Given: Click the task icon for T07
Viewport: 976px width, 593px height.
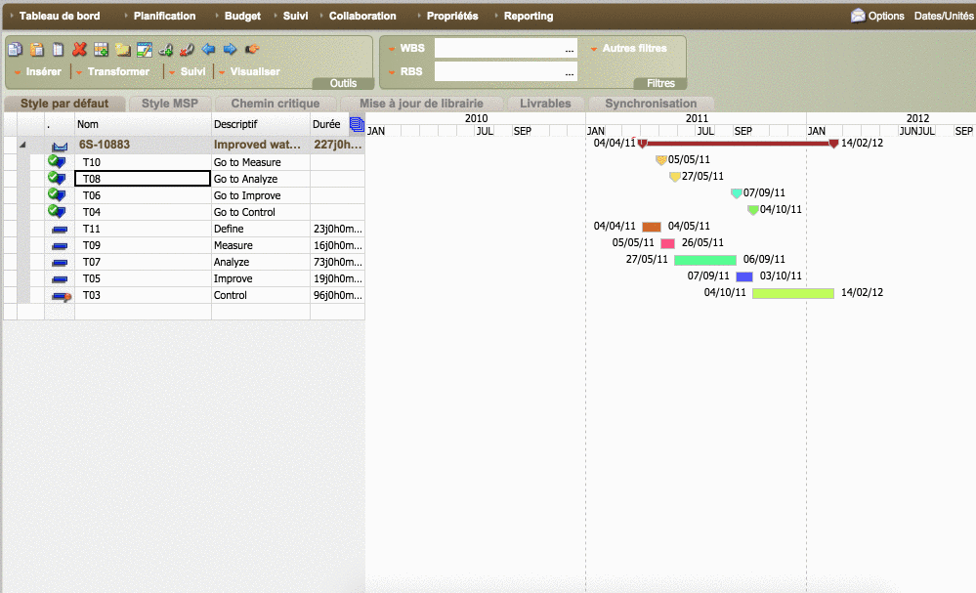Looking at the screenshot, I should click(x=60, y=263).
